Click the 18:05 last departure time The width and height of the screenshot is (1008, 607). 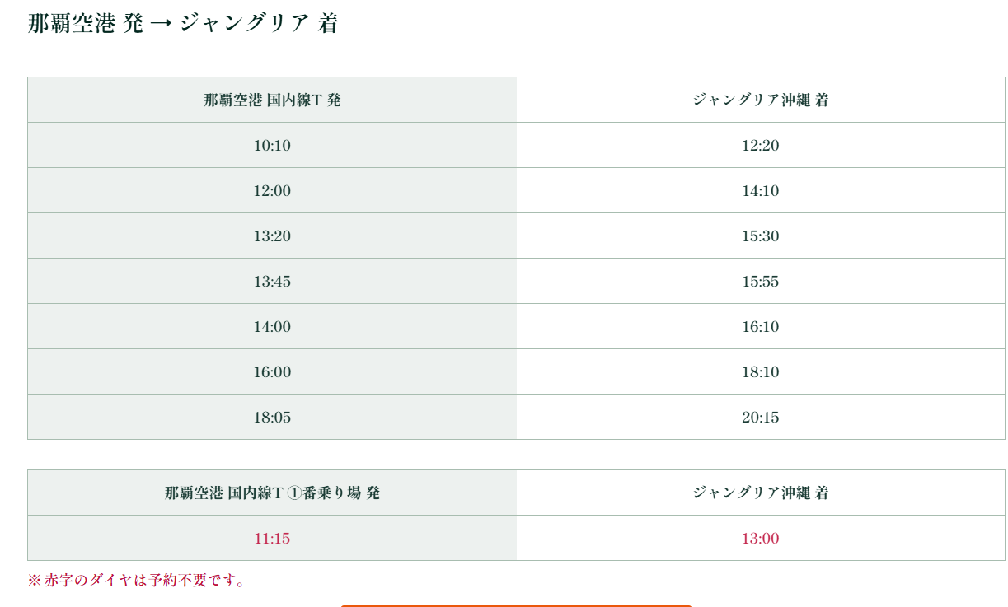pos(272,418)
